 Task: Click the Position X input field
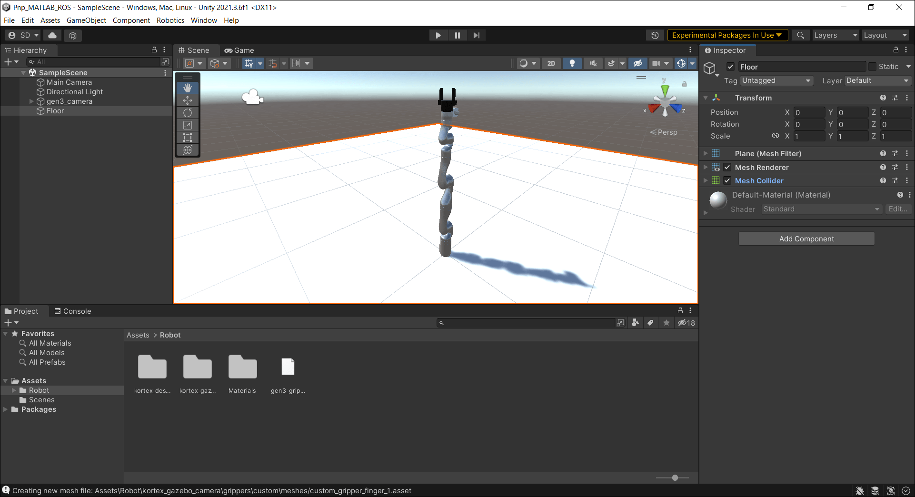pos(809,112)
